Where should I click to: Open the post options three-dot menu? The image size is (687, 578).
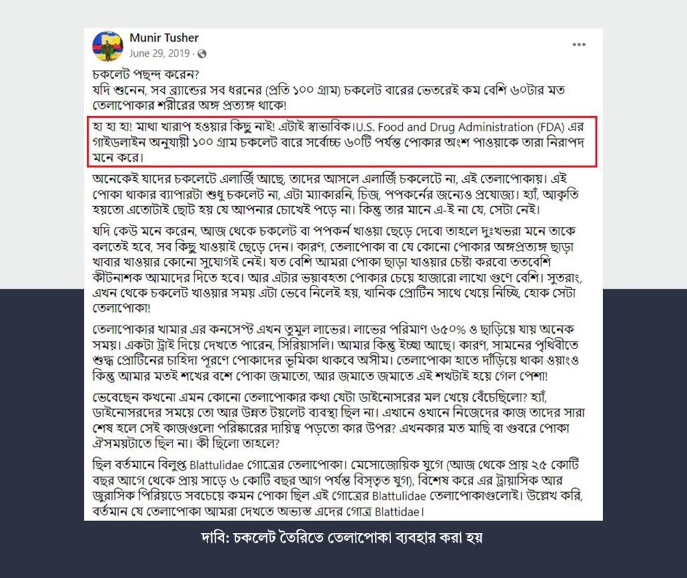click(x=579, y=44)
